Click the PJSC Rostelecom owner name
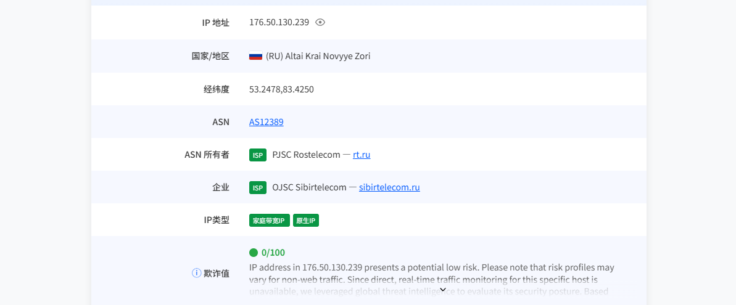 pos(306,155)
